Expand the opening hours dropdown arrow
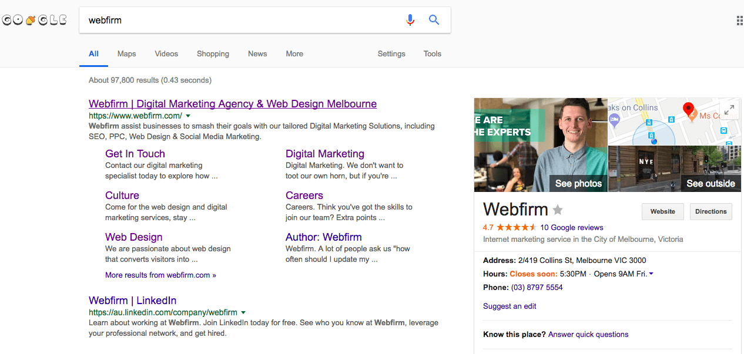The image size is (744, 354). tap(651, 274)
